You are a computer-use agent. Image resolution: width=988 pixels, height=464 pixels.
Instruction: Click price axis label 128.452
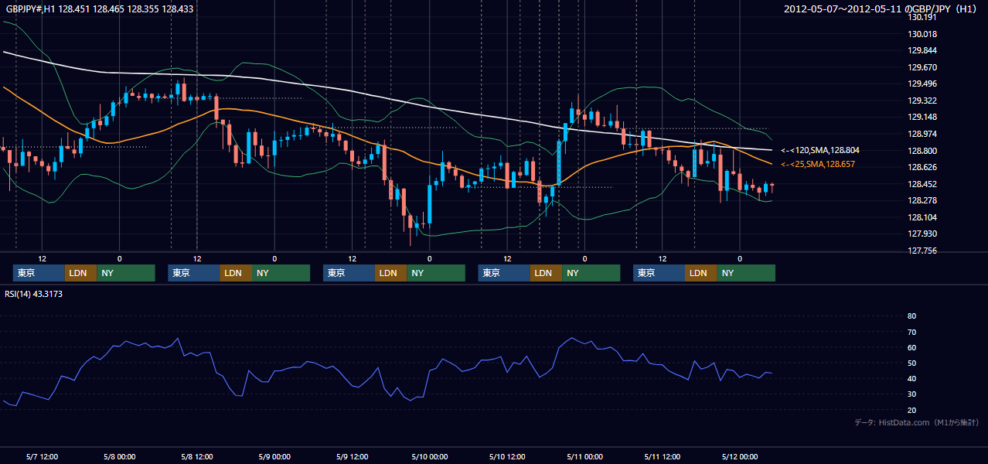(x=923, y=184)
